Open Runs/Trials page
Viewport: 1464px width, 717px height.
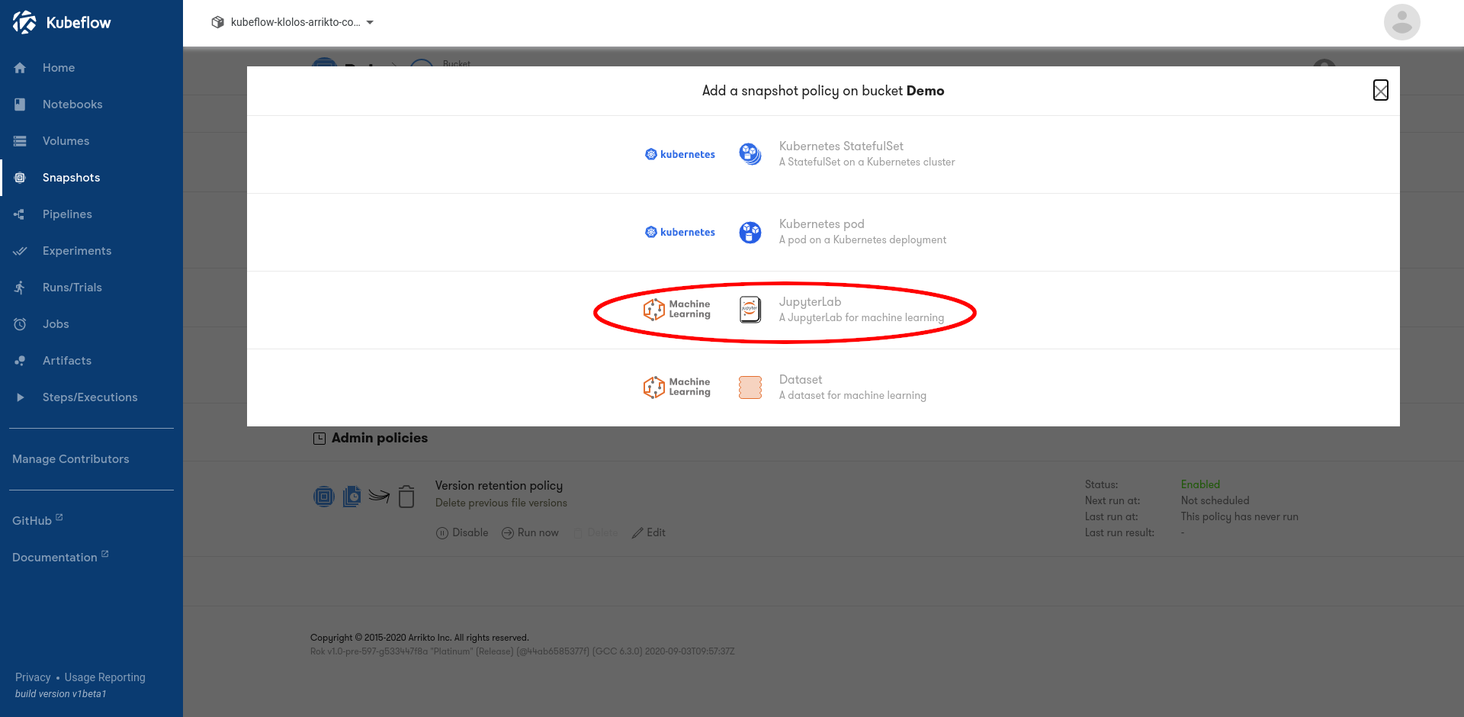point(72,288)
